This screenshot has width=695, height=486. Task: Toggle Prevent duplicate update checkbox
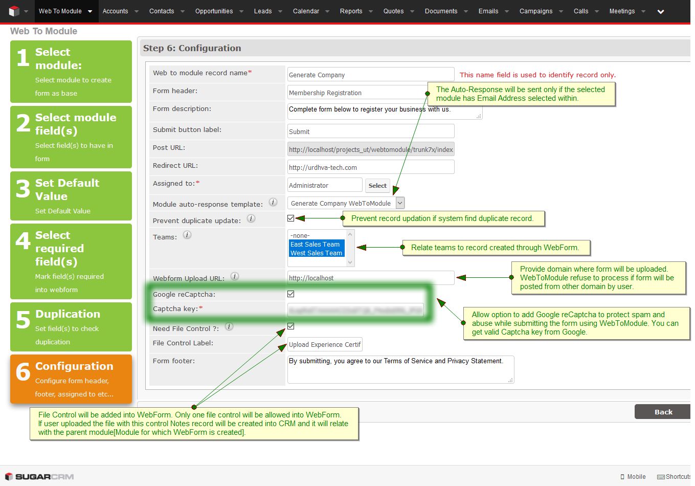coord(291,218)
